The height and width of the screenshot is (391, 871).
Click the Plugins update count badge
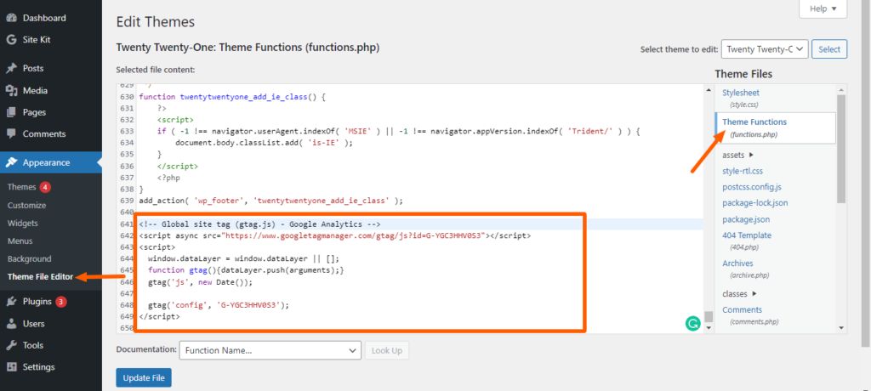pyautogui.click(x=61, y=302)
